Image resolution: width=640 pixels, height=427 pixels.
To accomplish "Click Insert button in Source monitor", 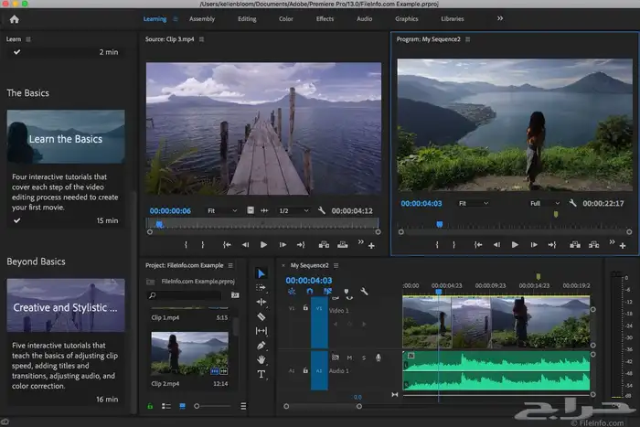I will pos(324,244).
